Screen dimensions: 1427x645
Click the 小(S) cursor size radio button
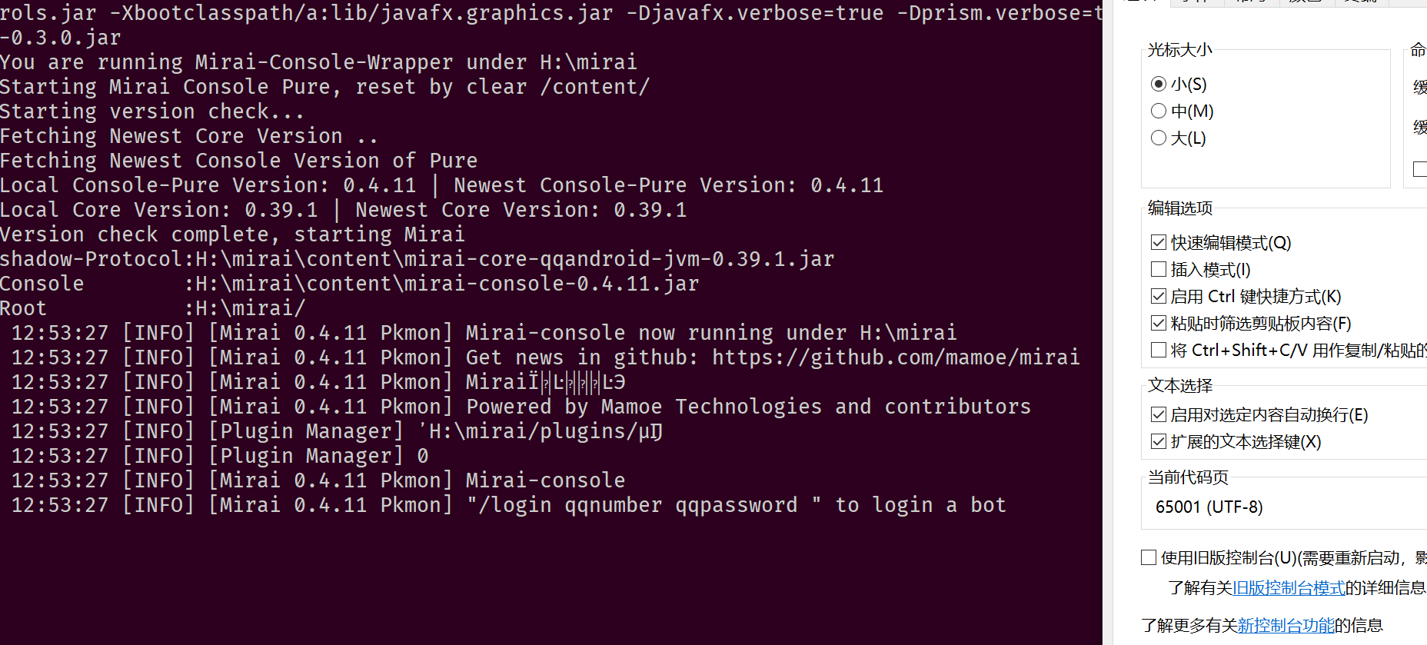click(x=1159, y=84)
